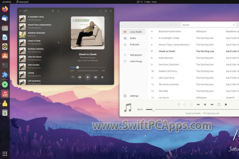Select track 8 'Hello Houston' row
The height and width of the screenshot is (159, 239).
193,58
